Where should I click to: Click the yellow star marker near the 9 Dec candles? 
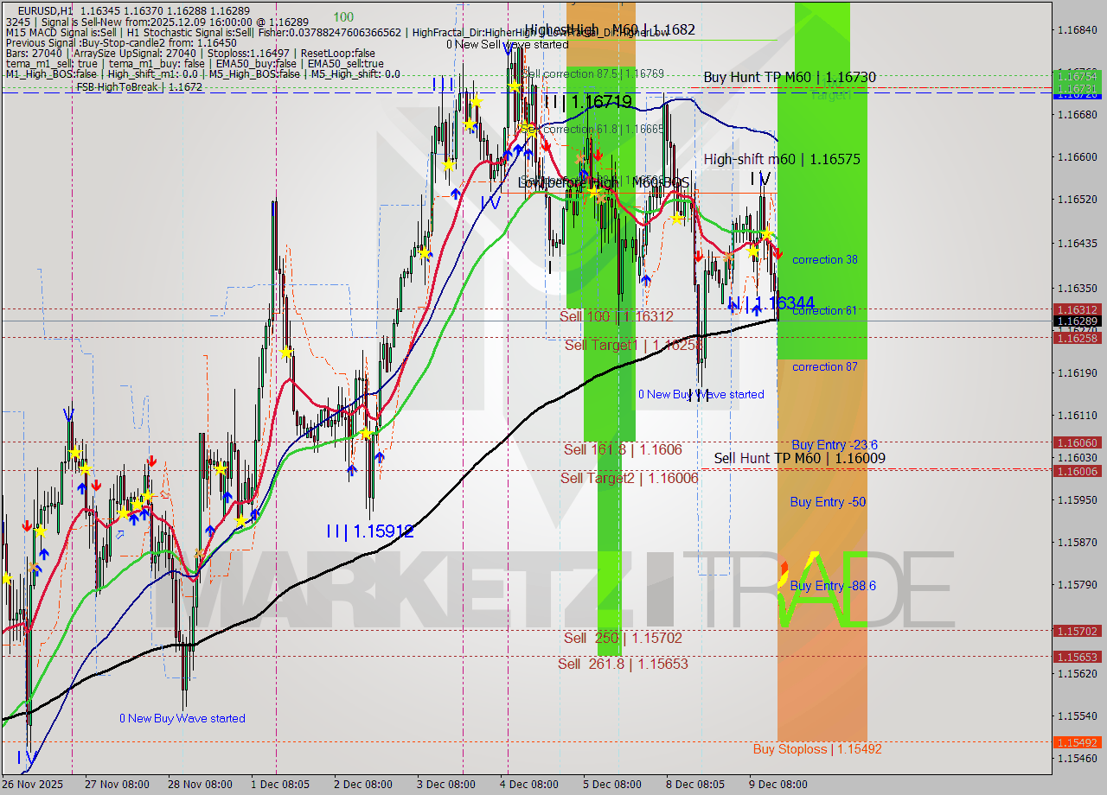766,234
